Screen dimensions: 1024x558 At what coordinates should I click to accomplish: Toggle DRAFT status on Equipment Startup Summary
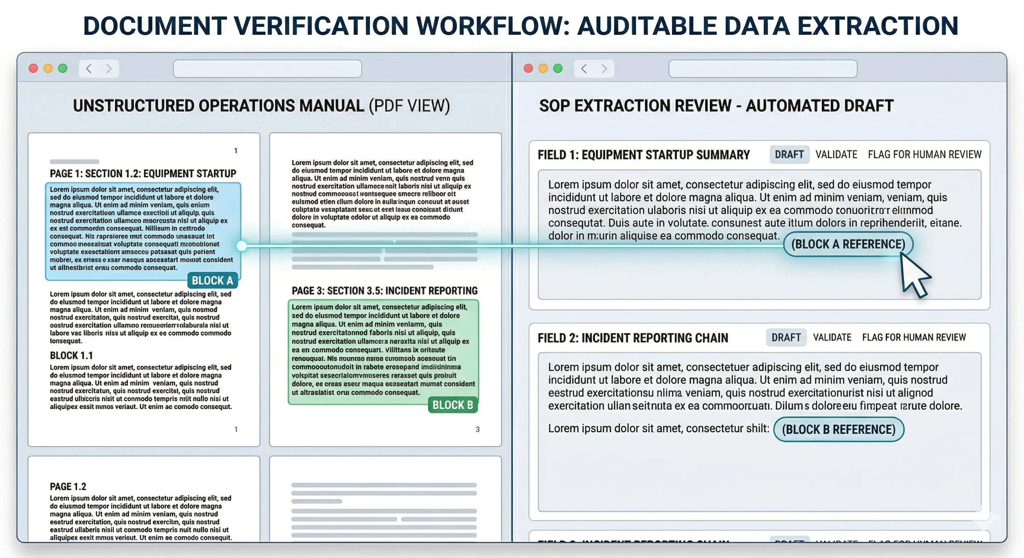[789, 154]
